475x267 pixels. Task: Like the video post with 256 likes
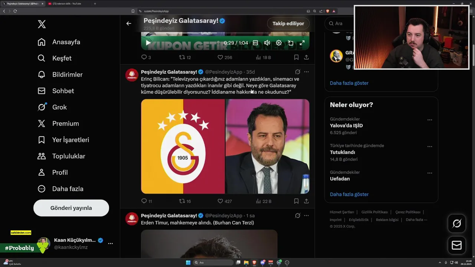(225, 57)
